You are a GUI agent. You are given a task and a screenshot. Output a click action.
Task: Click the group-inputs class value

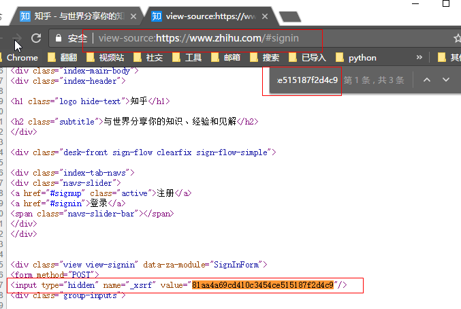coord(91,295)
